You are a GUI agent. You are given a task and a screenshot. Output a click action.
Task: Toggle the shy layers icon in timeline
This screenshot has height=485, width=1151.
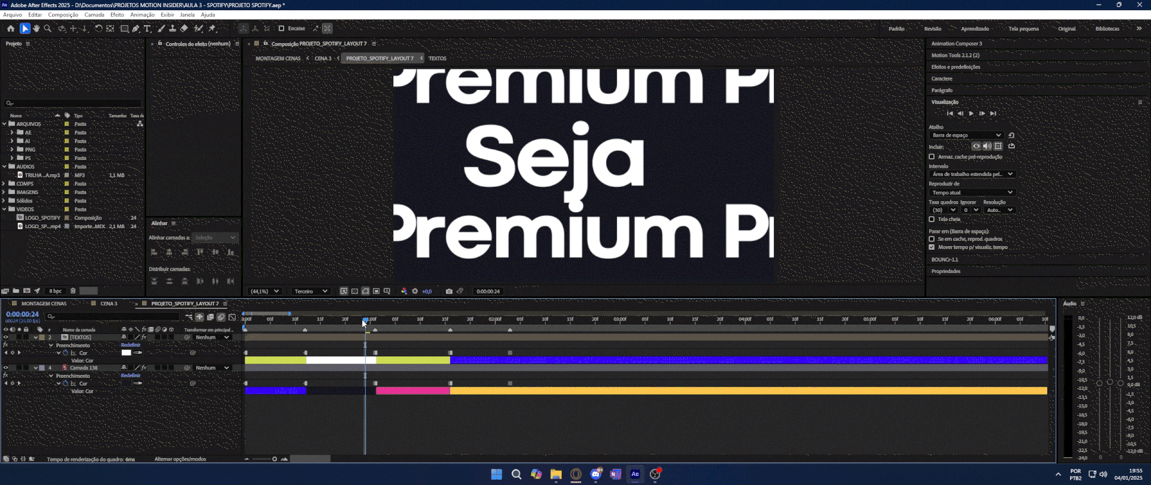[x=200, y=317]
